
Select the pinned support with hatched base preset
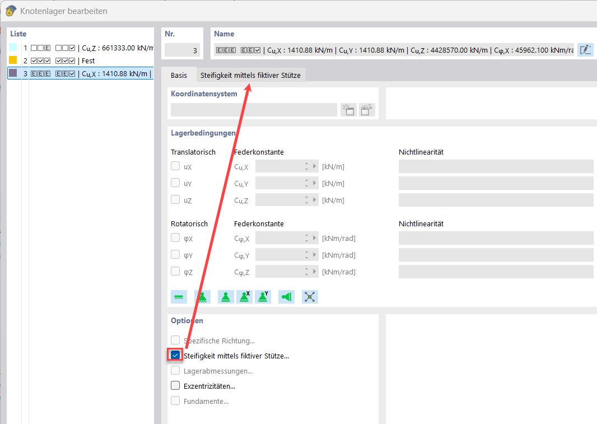point(202,297)
